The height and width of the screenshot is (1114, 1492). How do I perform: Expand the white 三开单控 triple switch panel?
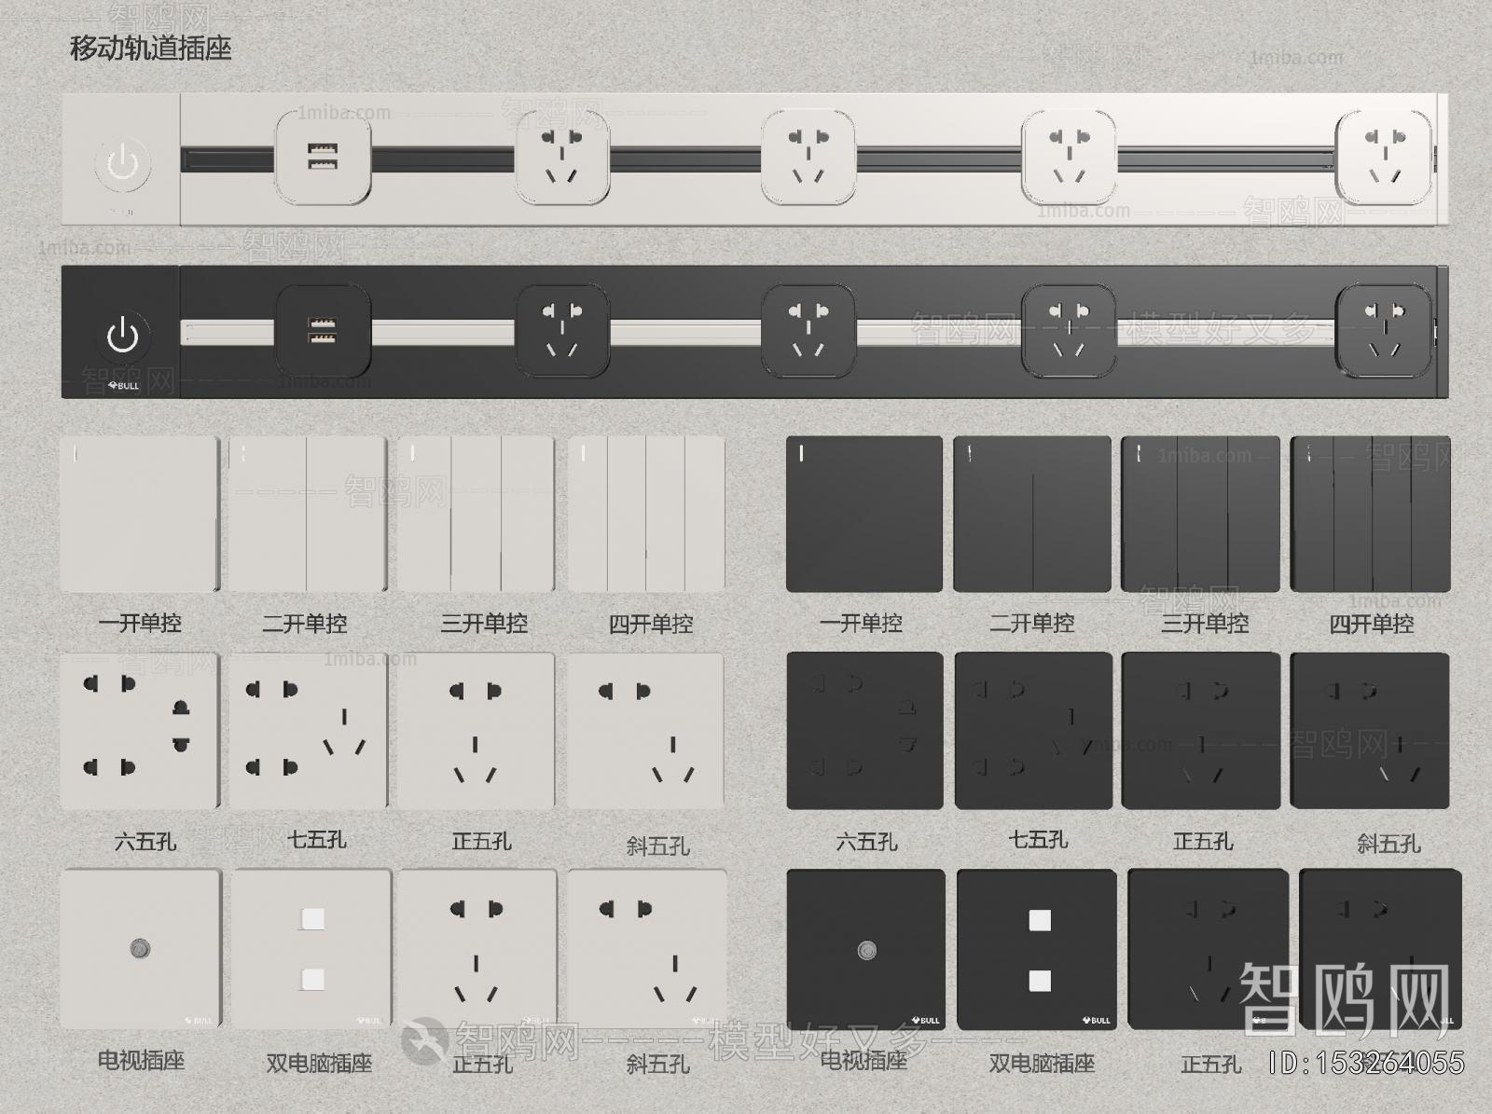(x=477, y=513)
